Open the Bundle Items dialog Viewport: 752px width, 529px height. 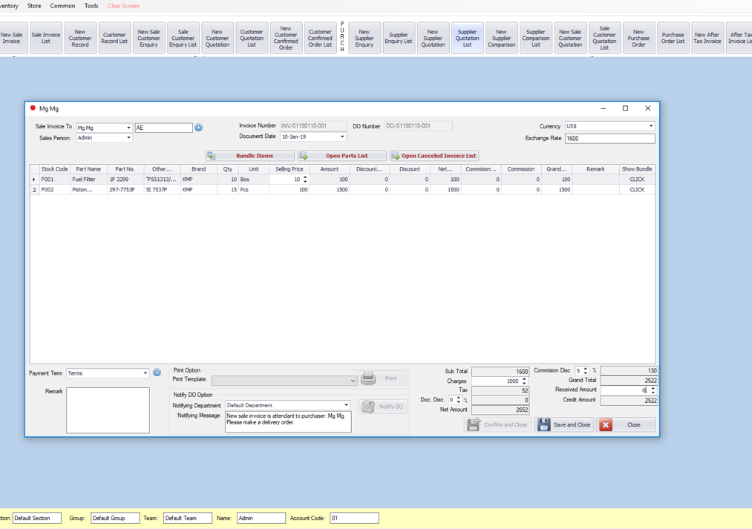pos(250,156)
